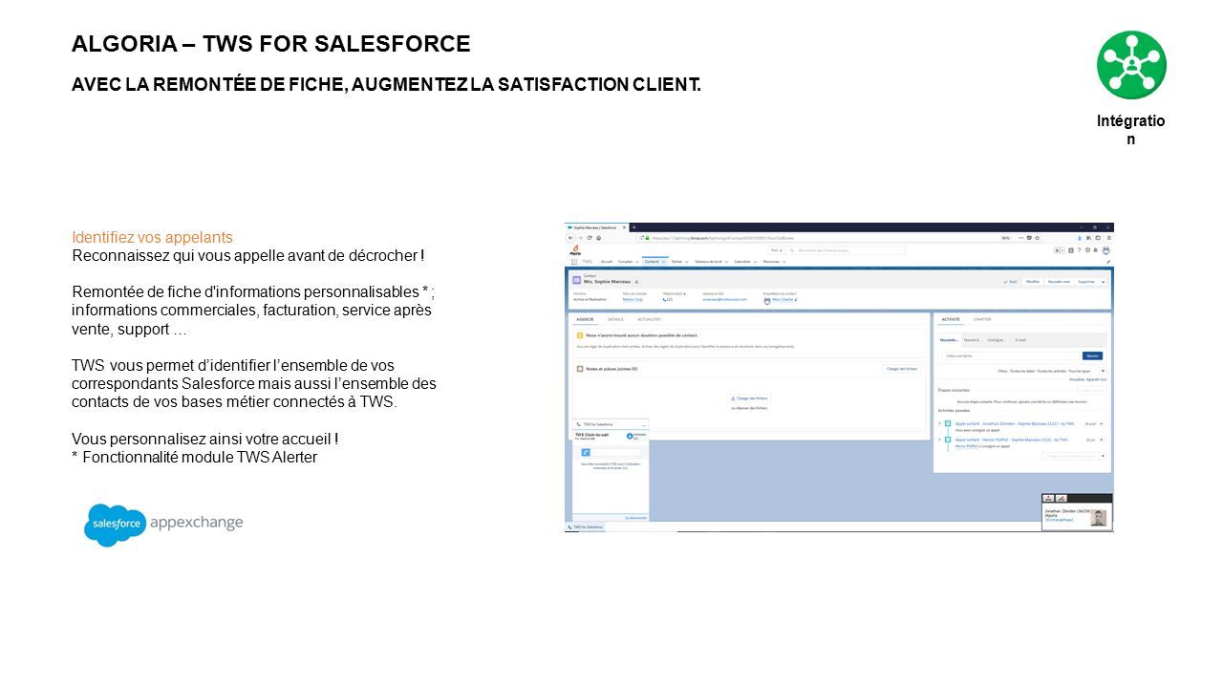Click second icon in call popup header
The height and width of the screenshot is (688, 1223).
[1062, 498]
